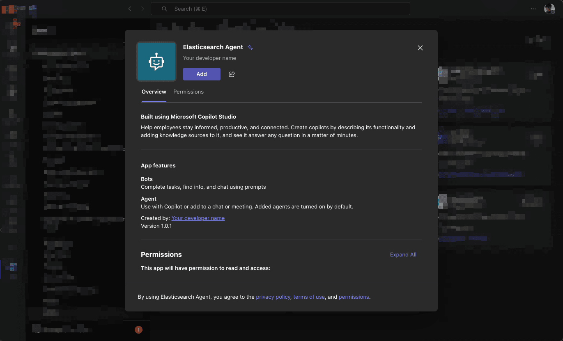
Task: Open the terms of use link
Action: 309,297
